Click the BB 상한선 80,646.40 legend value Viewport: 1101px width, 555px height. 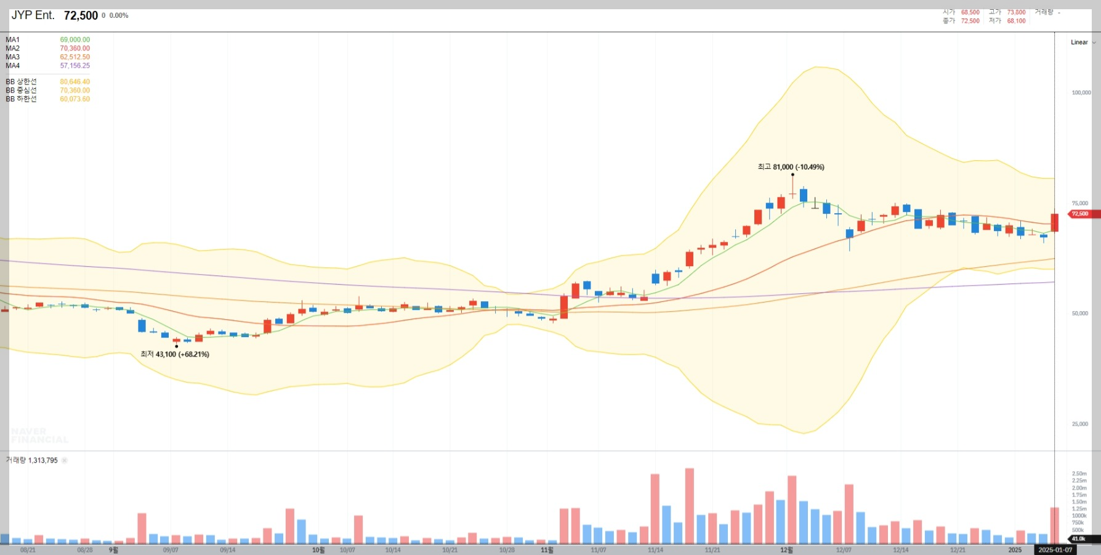75,82
